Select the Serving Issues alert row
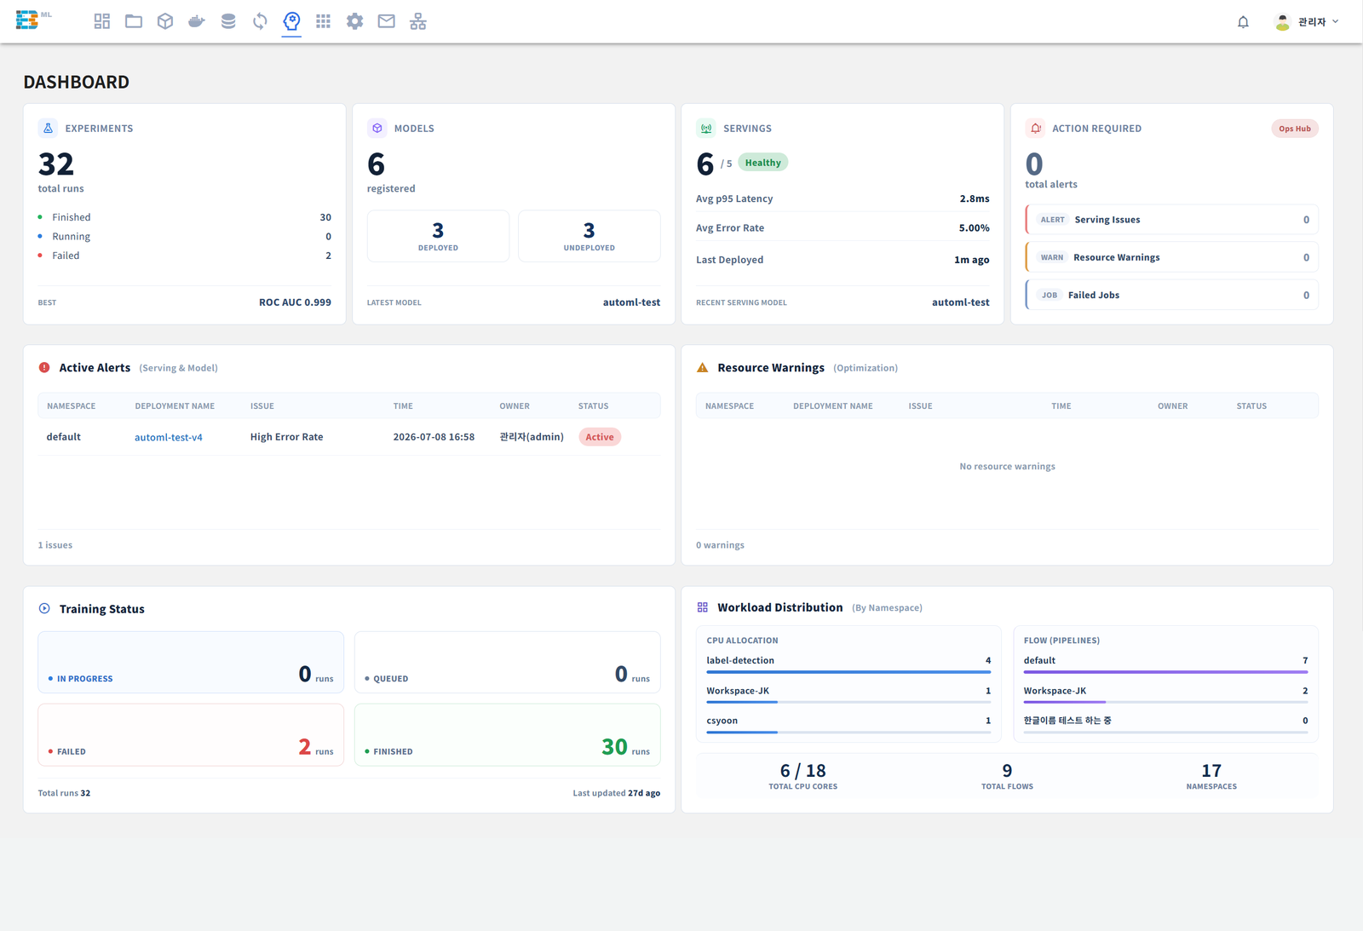Viewport: 1363px width, 931px height. (x=1172, y=220)
